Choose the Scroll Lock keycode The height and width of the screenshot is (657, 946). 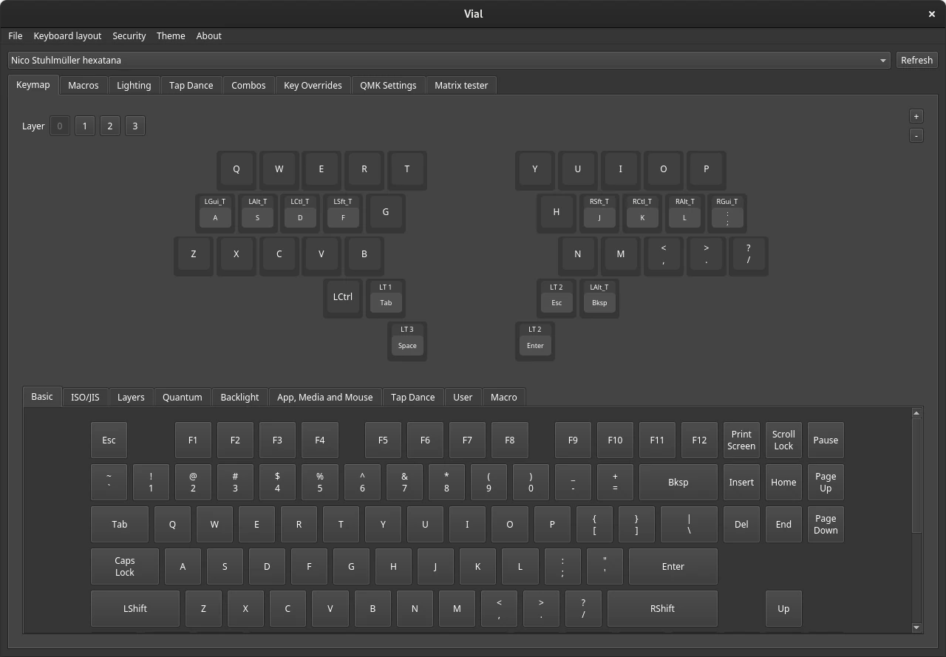pos(783,440)
